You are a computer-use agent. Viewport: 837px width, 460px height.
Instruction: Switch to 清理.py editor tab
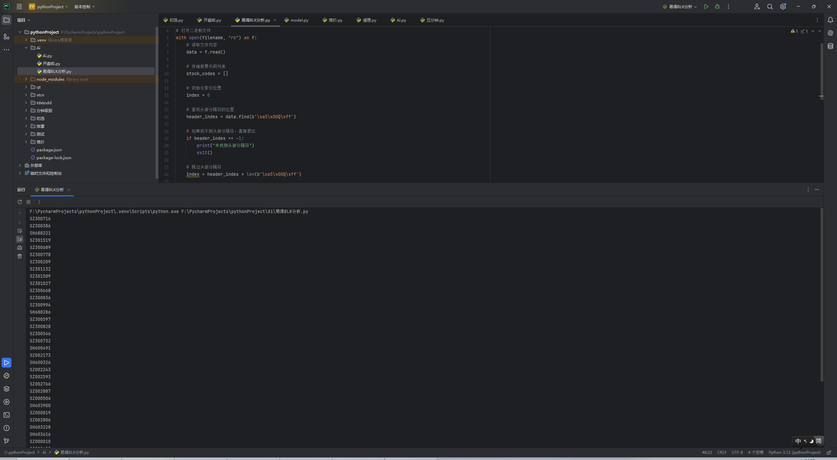point(367,20)
